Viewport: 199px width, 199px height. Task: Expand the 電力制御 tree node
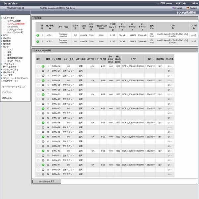(2, 44)
